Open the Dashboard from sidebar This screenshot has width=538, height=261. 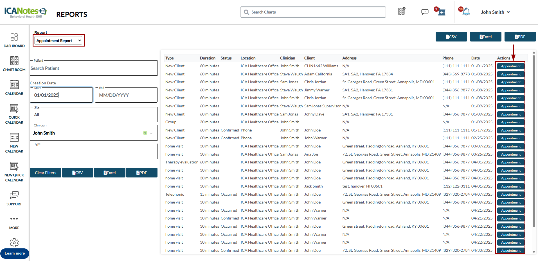(14, 40)
